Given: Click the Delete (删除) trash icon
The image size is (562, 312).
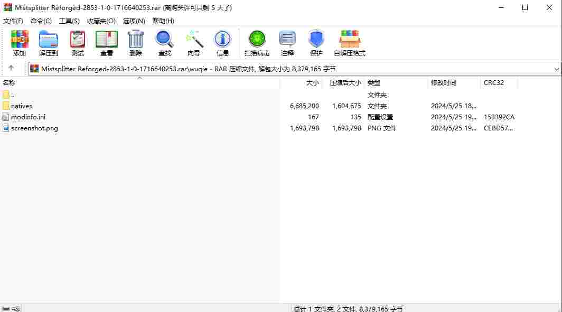Looking at the screenshot, I should coord(135,40).
